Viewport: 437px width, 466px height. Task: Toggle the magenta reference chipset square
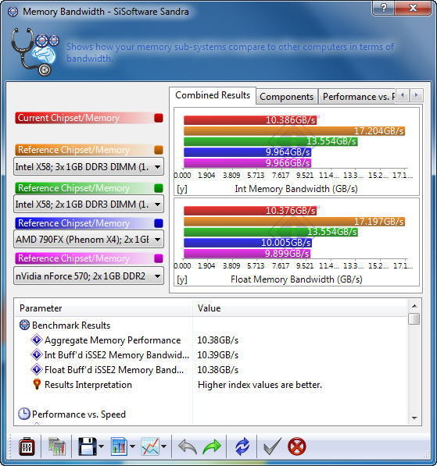coord(159,258)
